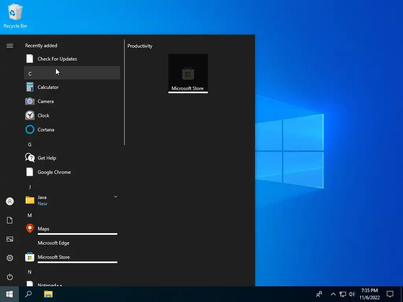Open Settings gear in the Start sidebar
This screenshot has width=403, height=302.
10,258
